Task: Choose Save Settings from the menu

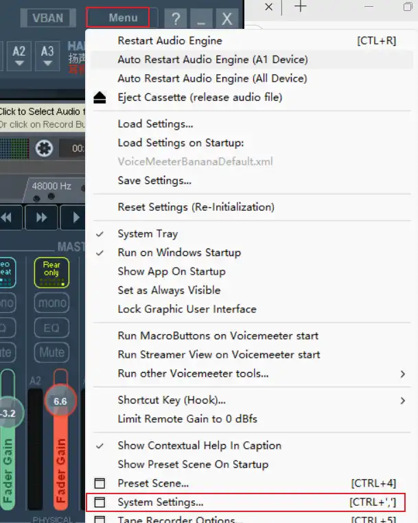Action: tap(154, 181)
